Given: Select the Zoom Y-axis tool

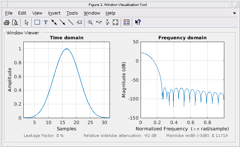Looking at the screenshot, I should click(107, 22).
